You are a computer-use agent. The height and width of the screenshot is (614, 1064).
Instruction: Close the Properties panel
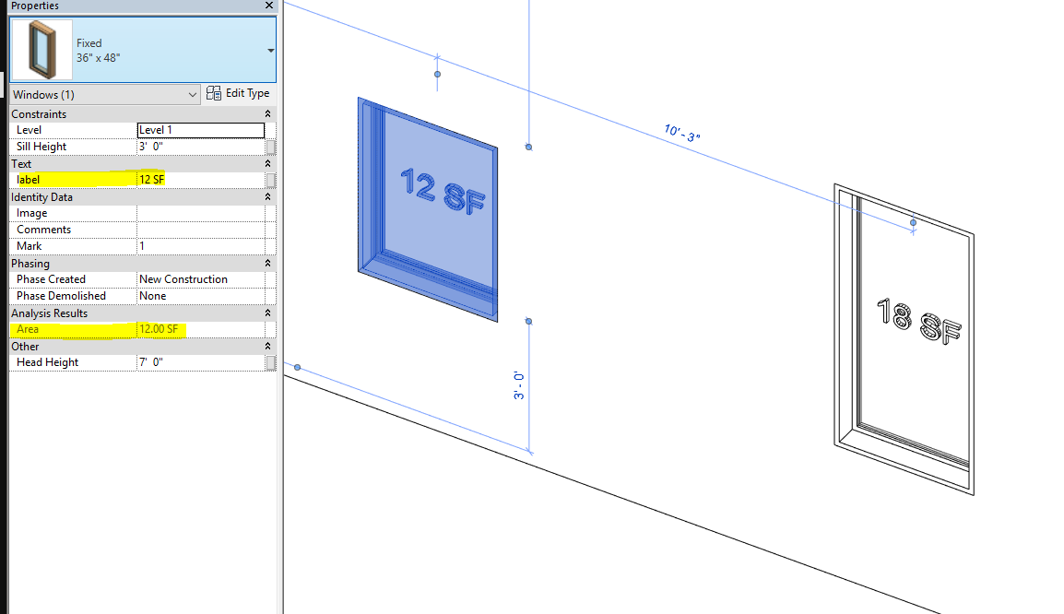pos(268,6)
